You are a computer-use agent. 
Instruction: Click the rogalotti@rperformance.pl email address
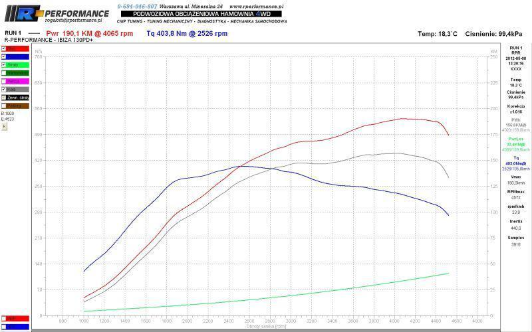point(73,21)
